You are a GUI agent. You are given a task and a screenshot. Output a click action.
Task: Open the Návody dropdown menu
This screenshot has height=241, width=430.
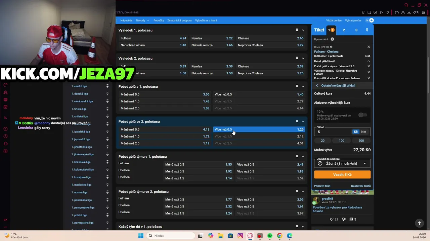coord(142,20)
